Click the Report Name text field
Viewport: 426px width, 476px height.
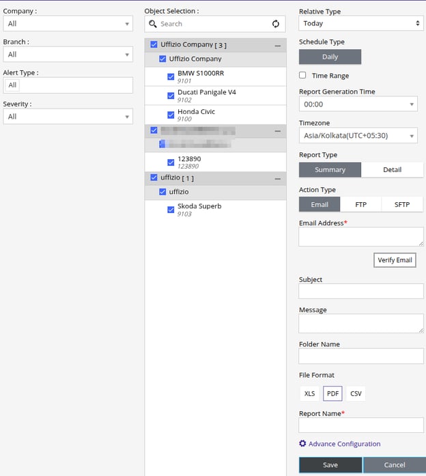pos(360,425)
